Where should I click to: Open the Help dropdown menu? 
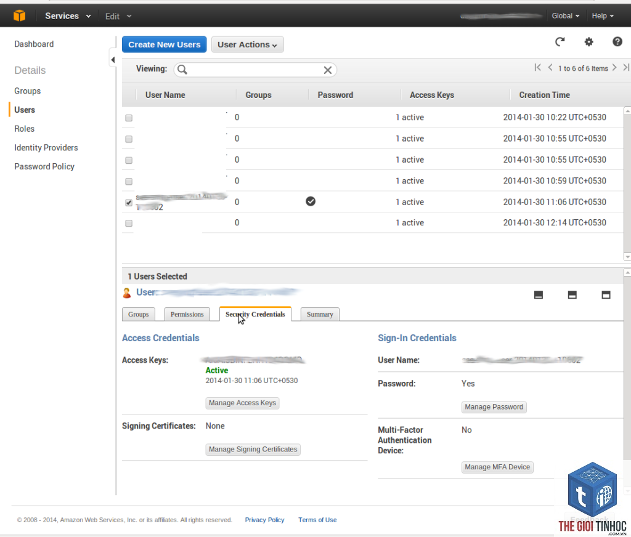(x=603, y=16)
